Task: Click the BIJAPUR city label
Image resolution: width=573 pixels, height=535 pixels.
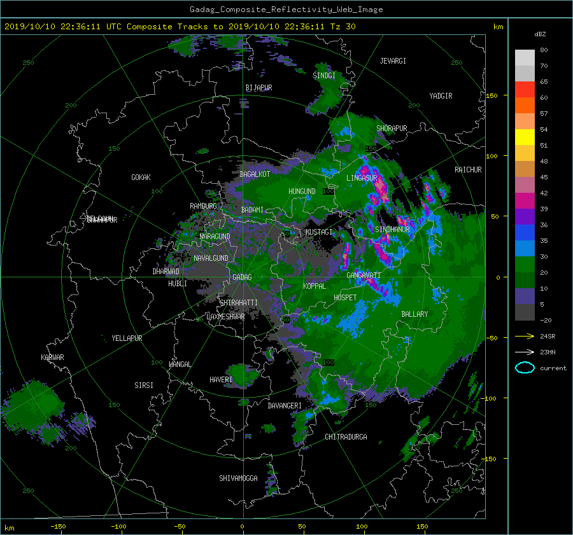Action: click(x=258, y=88)
